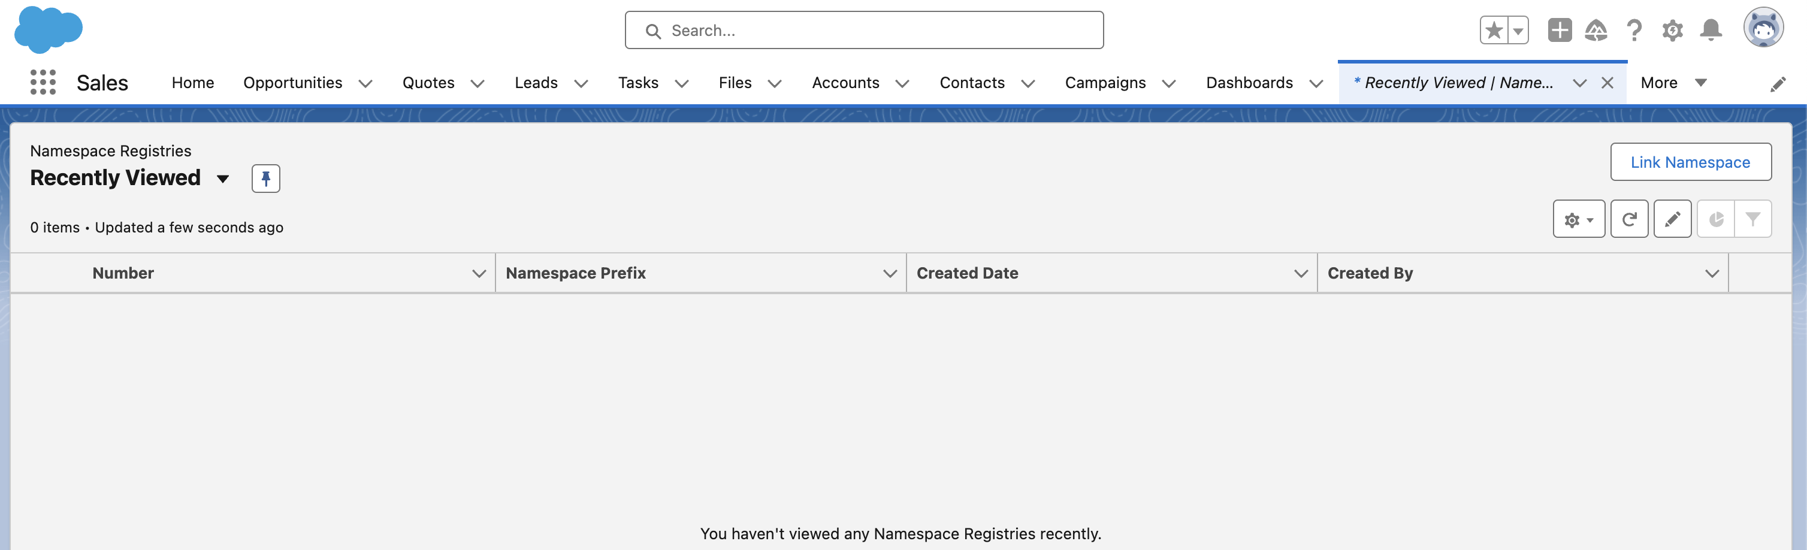Expand the Accounts nav chevron
Screen dimensions: 1807x550
pos(902,83)
